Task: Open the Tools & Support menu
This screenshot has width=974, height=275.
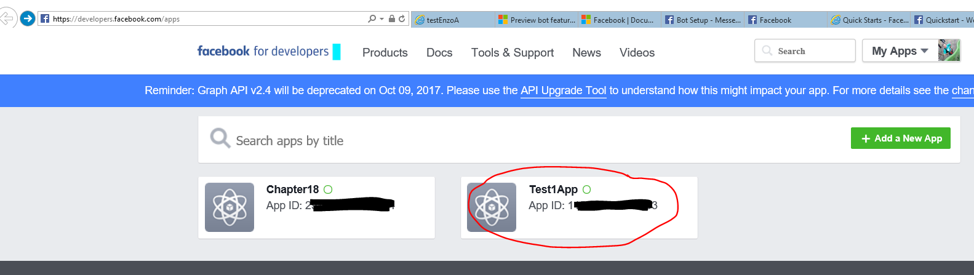Action: coord(512,53)
